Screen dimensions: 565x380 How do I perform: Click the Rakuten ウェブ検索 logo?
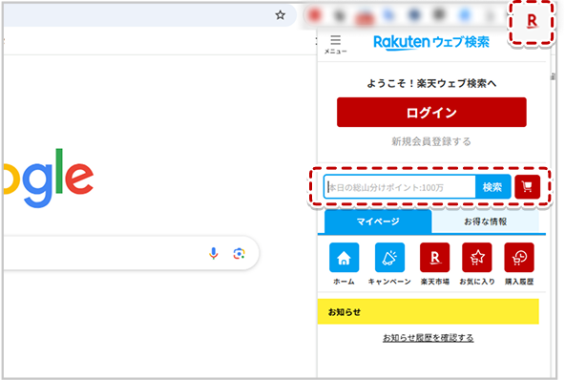431,43
